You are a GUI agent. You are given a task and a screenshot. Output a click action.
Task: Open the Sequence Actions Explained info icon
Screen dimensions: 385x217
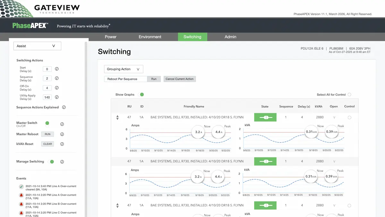click(64, 107)
